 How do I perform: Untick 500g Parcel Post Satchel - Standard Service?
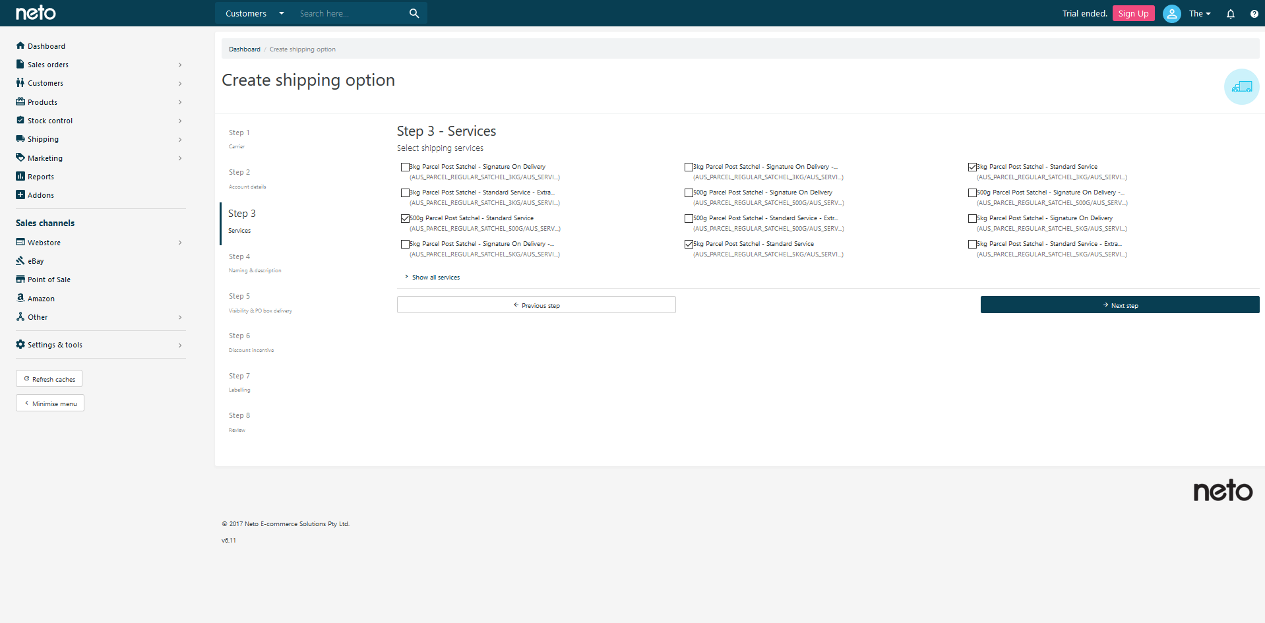coord(405,218)
